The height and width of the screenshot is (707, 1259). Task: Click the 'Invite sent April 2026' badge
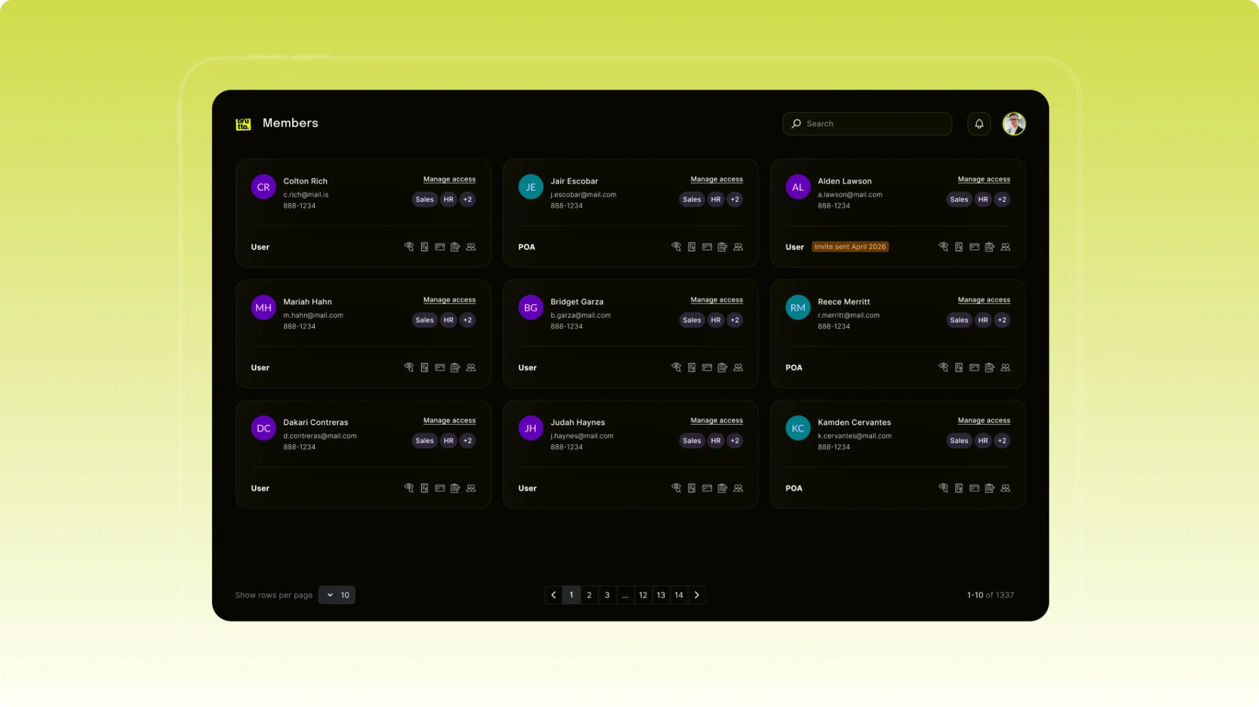(x=850, y=247)
